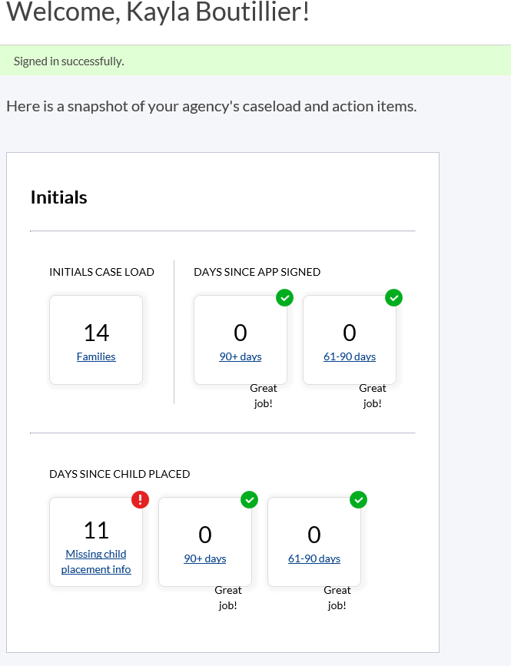Click the 90+ days link under child placed
The height and width of the screenshot is (666, 511).
tap(204, 558)
